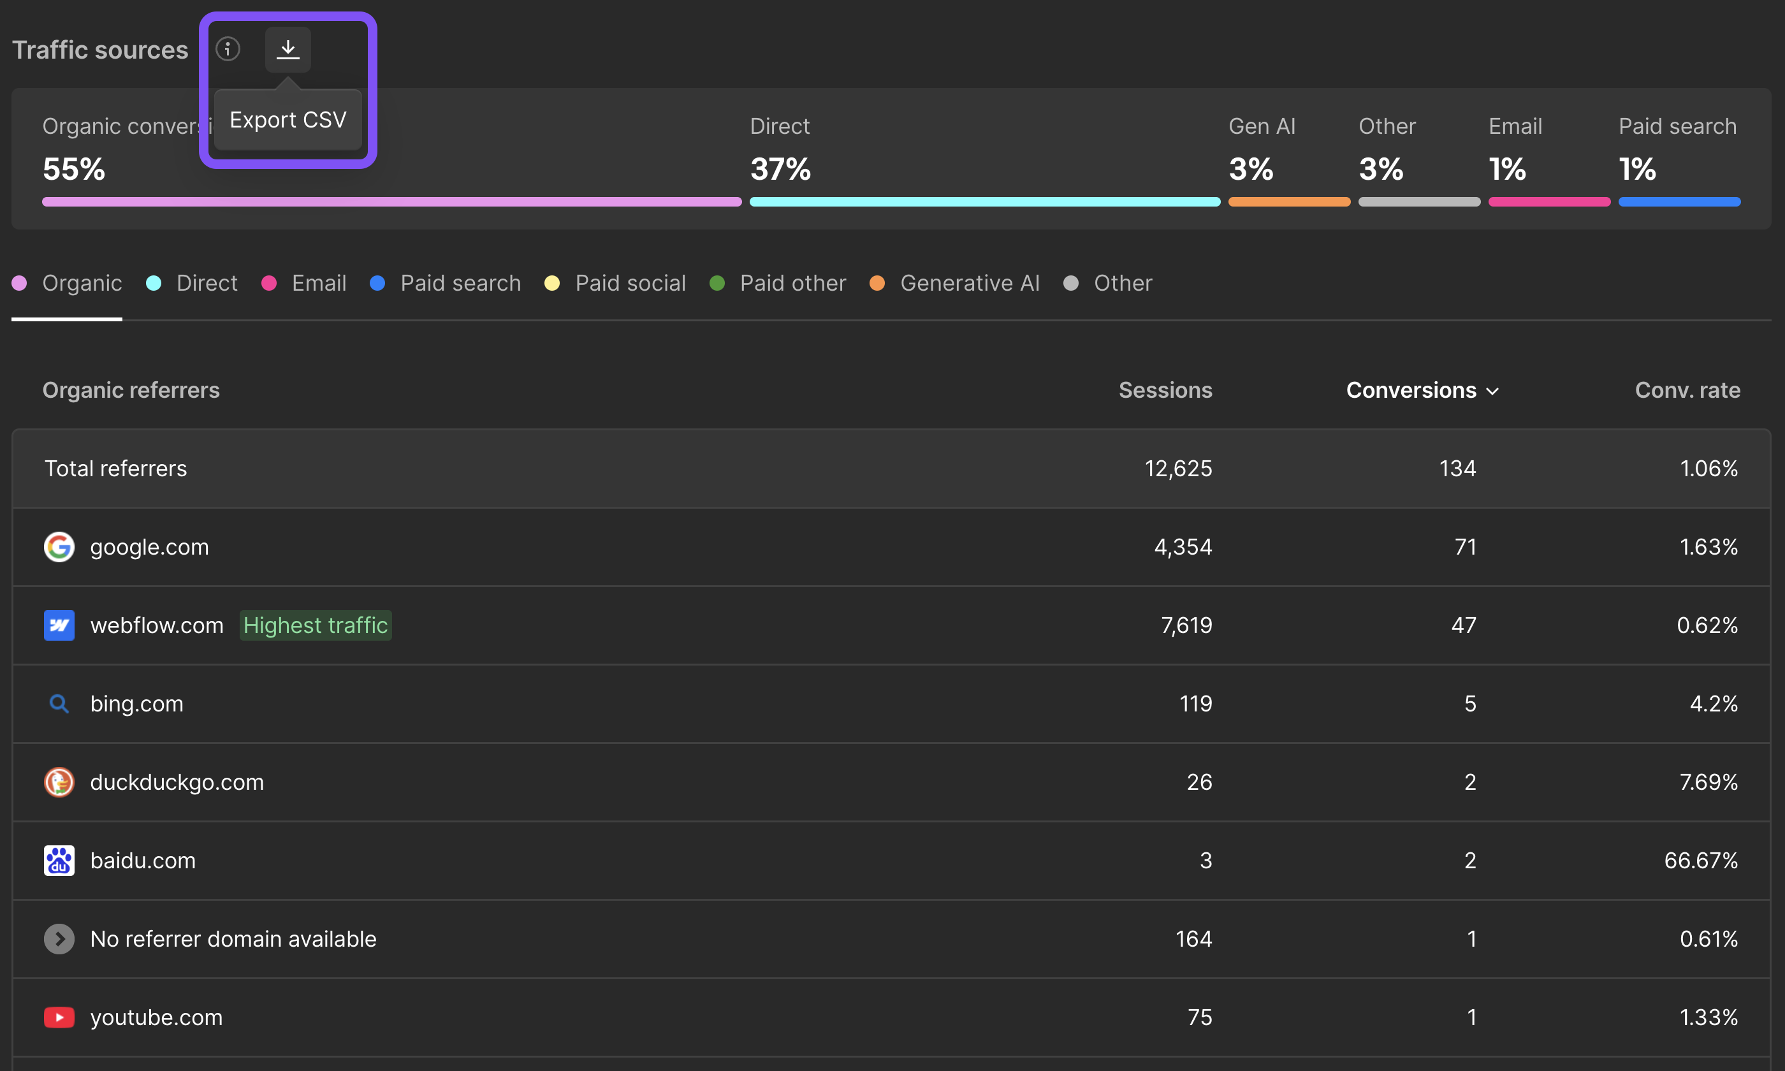
Task: Click the cyan Direct progress bar
Action: (x=984, y=202)
